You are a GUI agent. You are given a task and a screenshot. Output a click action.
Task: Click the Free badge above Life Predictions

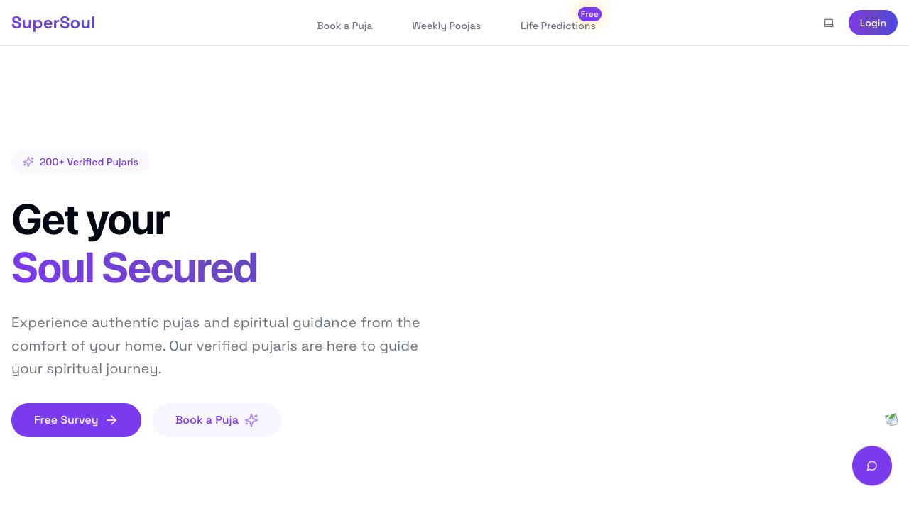click(x=589, y=14)
